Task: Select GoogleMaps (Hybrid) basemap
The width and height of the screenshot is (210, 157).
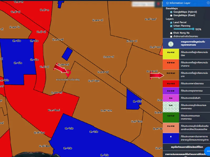Action: [x=171, y=12]
